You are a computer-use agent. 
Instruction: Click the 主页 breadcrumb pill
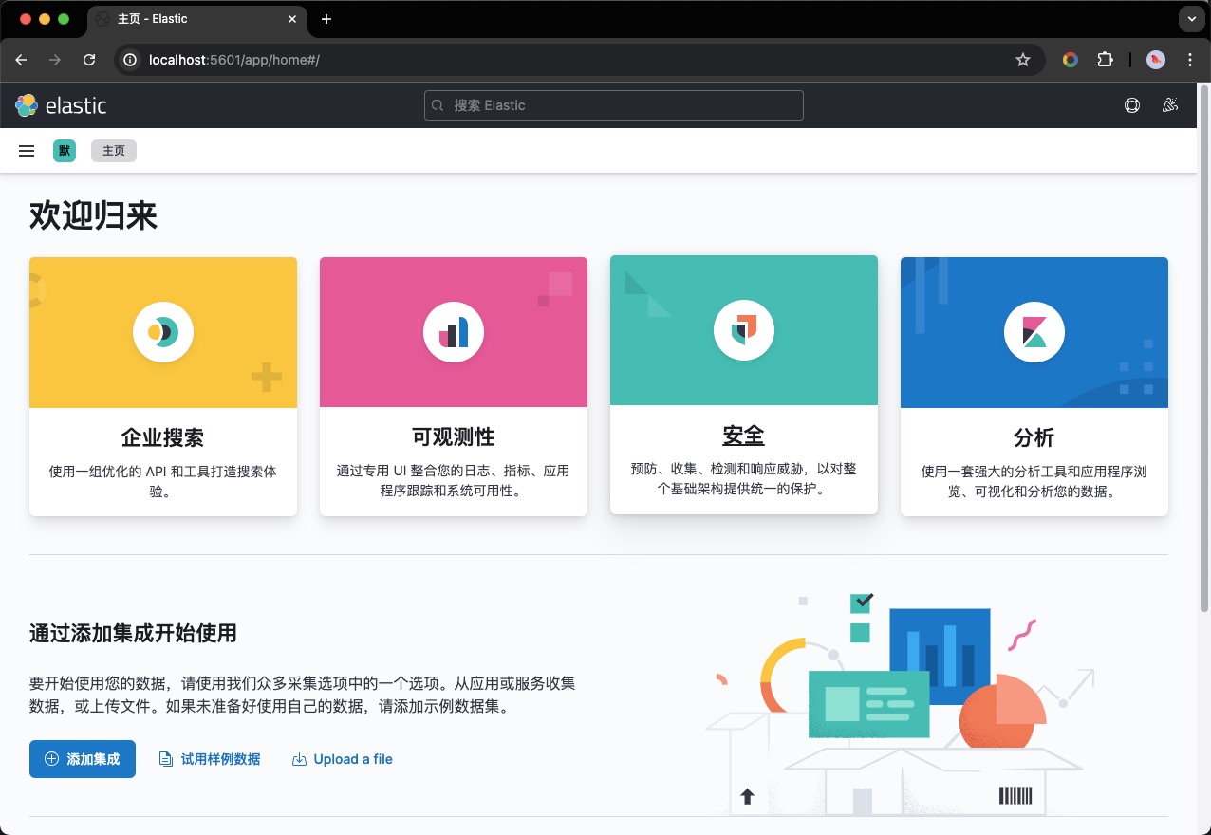(113, 150)
